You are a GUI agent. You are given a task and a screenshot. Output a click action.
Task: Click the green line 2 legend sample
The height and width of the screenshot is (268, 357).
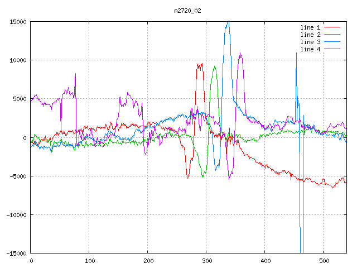click(332, 35)
